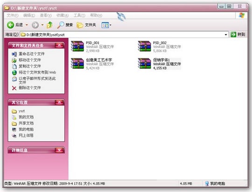Select the PSD_002 WinRAR archive icon
This screenshot has width=252, height=192.
[145, 46]
